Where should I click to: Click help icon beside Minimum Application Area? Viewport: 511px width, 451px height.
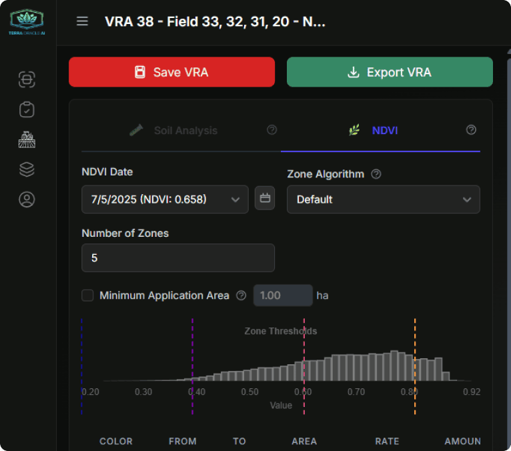(241, 296)
